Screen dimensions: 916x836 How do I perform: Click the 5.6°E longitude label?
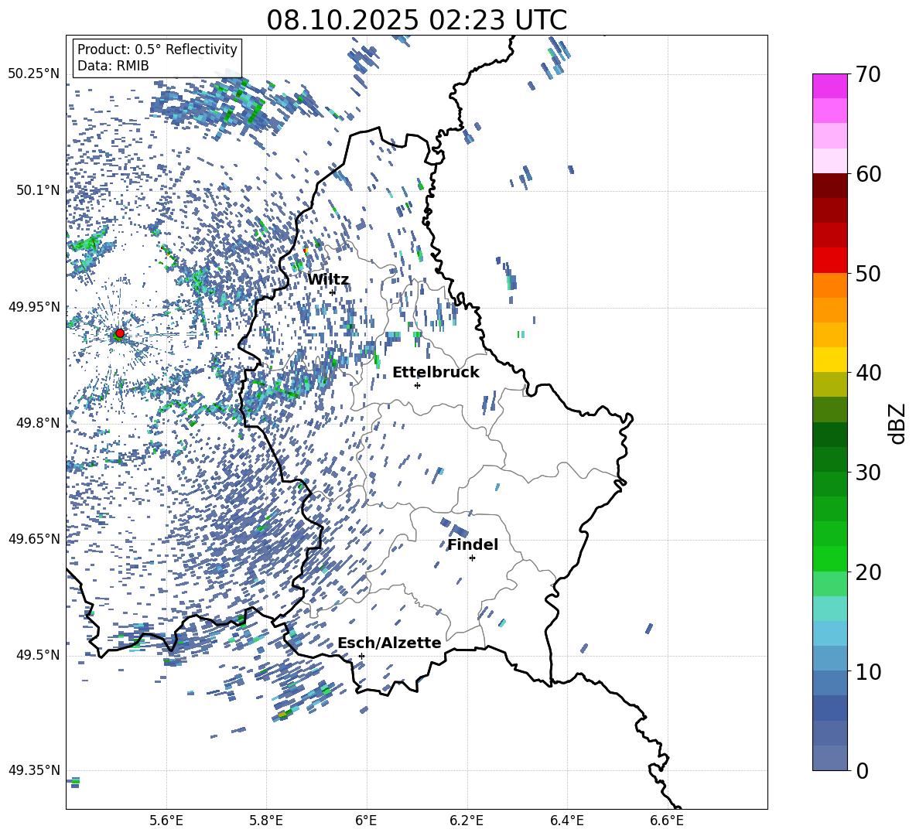pyautogui.click(x=166, y=821)
